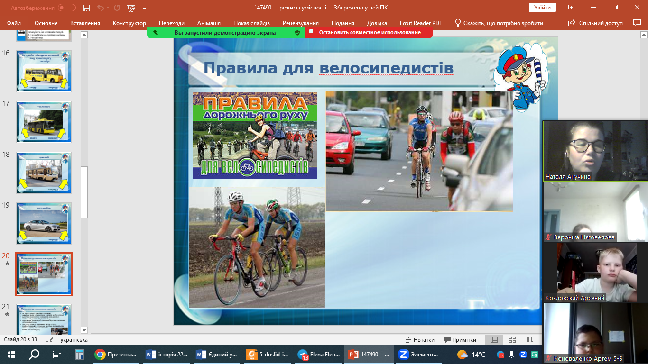
Task: Open Customize Quick Access Toolbar dropdown
Action: click(x=144, y=8)
